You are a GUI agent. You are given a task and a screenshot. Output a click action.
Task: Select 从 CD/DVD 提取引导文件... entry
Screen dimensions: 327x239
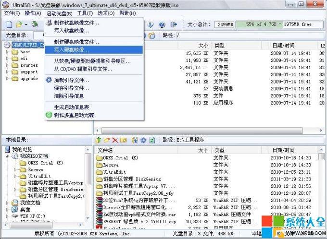click(94, 69)
